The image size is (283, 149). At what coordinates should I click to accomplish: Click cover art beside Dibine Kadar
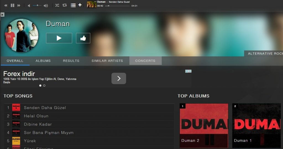pyautogui.click(x=16, y=124)
